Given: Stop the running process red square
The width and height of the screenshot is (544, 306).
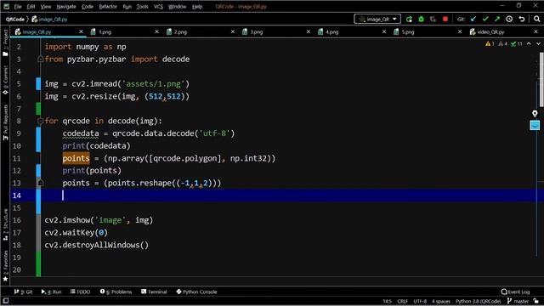Looking at the screenshot, I should pyautogui.click(x=445, y=19).
